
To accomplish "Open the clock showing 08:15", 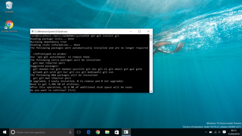I will pos(234,132).
